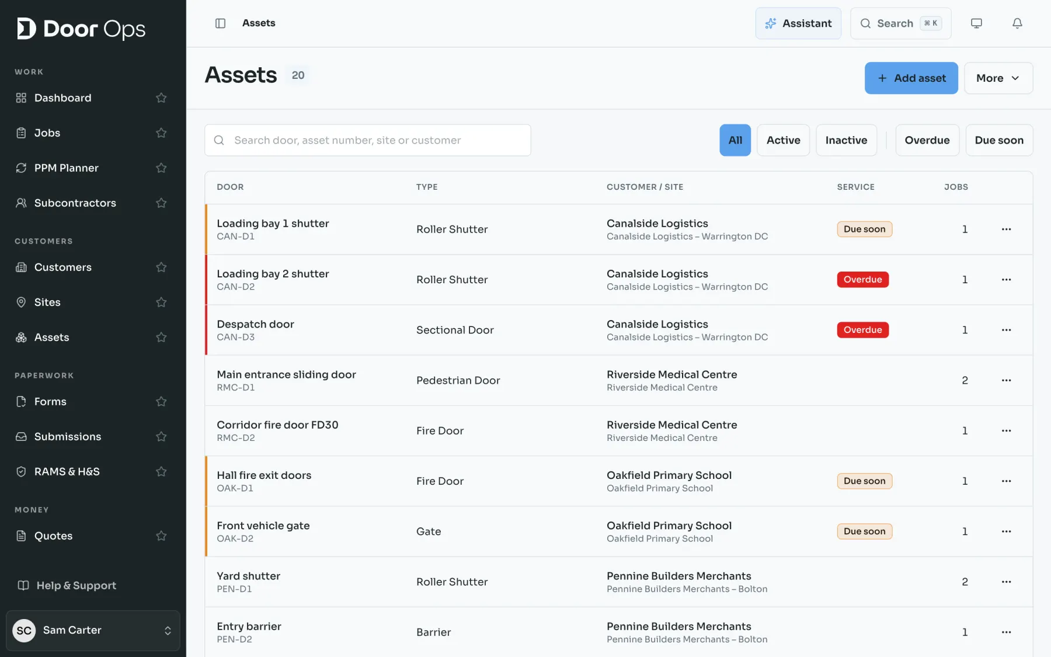Open row actions for Corridor fire door FD30
The width and height of the screenshot is (1051, 657).
click(1006, 431)
